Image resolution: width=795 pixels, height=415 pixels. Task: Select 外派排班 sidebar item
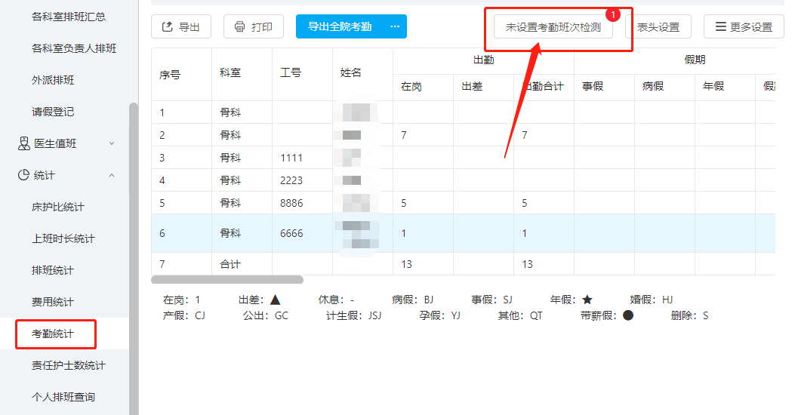(53, 80)
